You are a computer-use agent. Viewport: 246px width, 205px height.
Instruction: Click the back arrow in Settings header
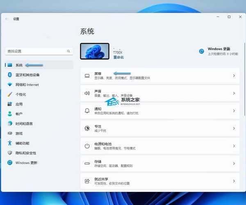[7, 19]
